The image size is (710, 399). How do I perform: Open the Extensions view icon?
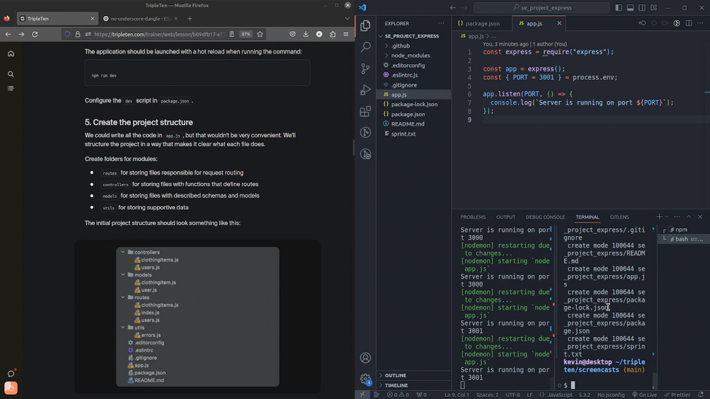(365, 111)
